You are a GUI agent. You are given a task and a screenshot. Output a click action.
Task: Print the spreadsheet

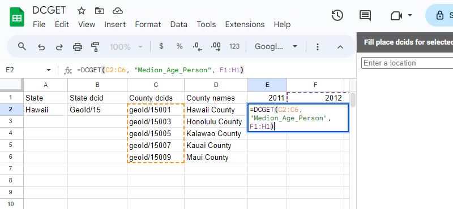[x=78, y=46]
